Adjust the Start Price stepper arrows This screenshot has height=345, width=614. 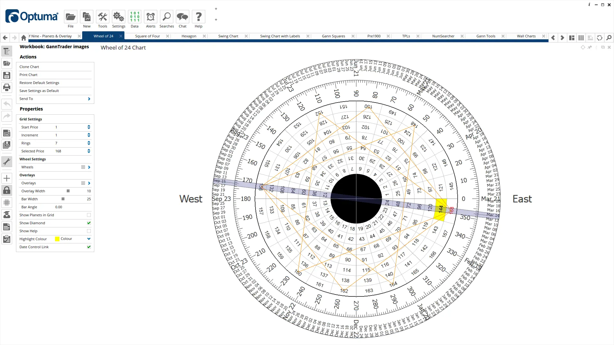(89, 127)
